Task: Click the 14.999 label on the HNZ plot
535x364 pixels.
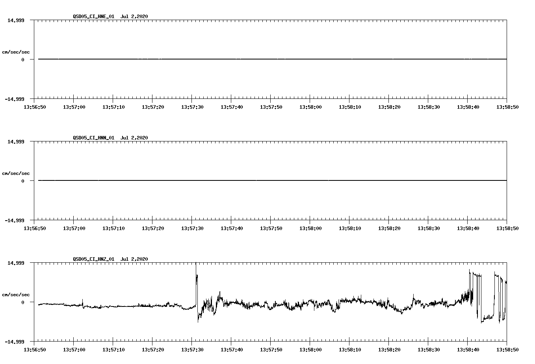Action: pyautogui.click(x=16, y=263)
